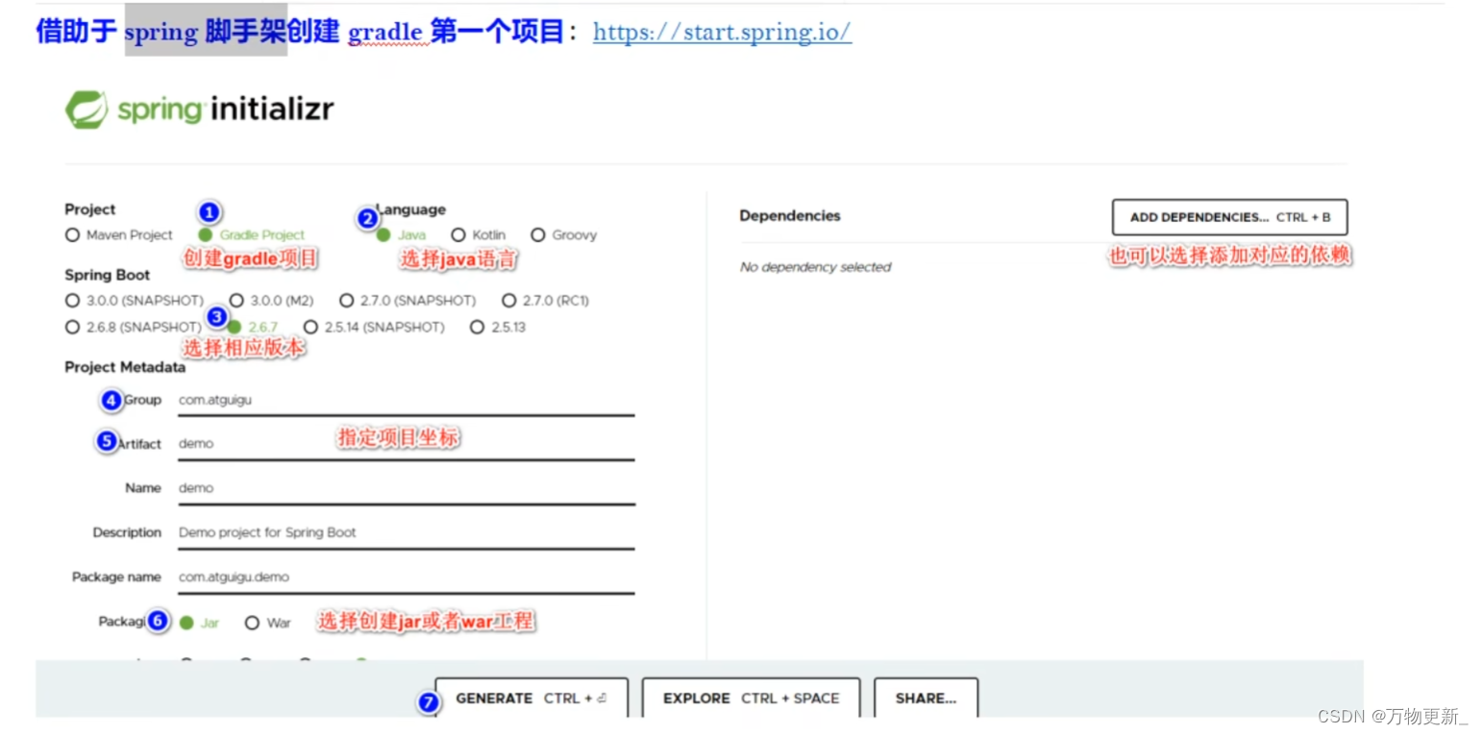This screenshot has height=734, width=1483.
Task: Click the Group field containing com.atguigu
Action: [x=406, y=400]
